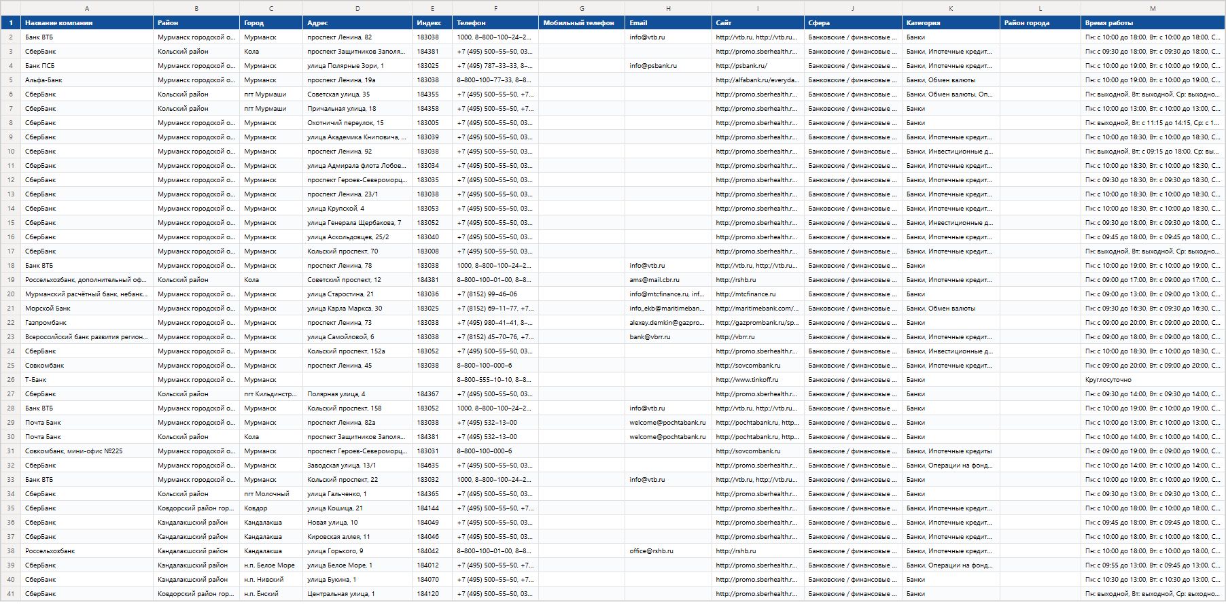Click address "улица Гальченко, 1"
This screenshot has width=1226, height=613.
tap(357, 494)
